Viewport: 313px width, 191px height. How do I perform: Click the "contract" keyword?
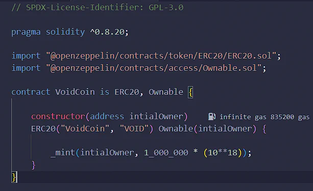(x=31, y=92)
